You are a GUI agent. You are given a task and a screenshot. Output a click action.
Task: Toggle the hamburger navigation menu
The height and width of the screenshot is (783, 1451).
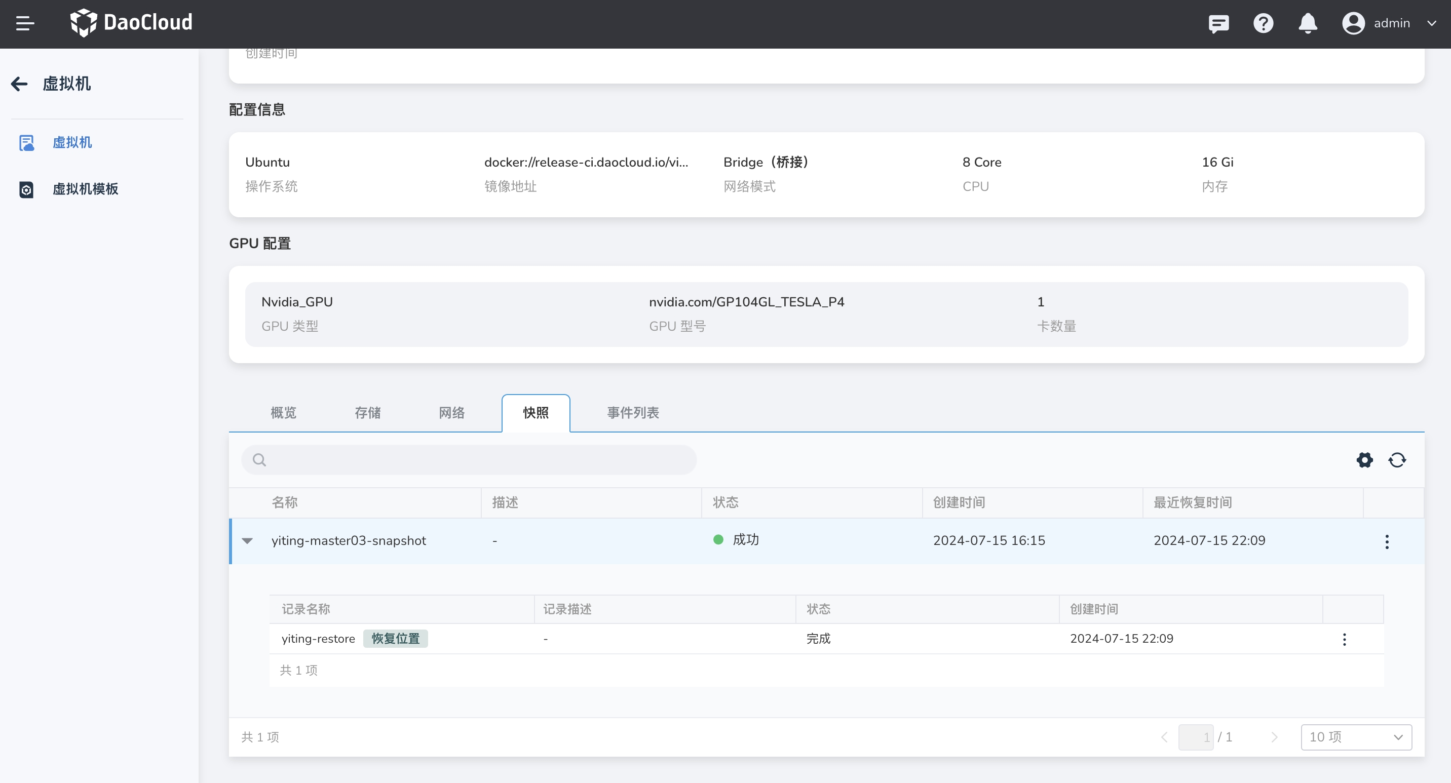tap(25, 23)
